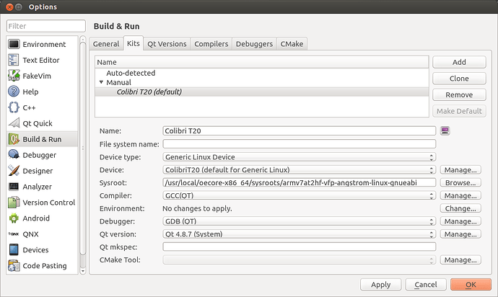The width and height of the screenshot is (498, 297).
Task: Click Manage button next to CMake Tool
Action: [460, 260]
